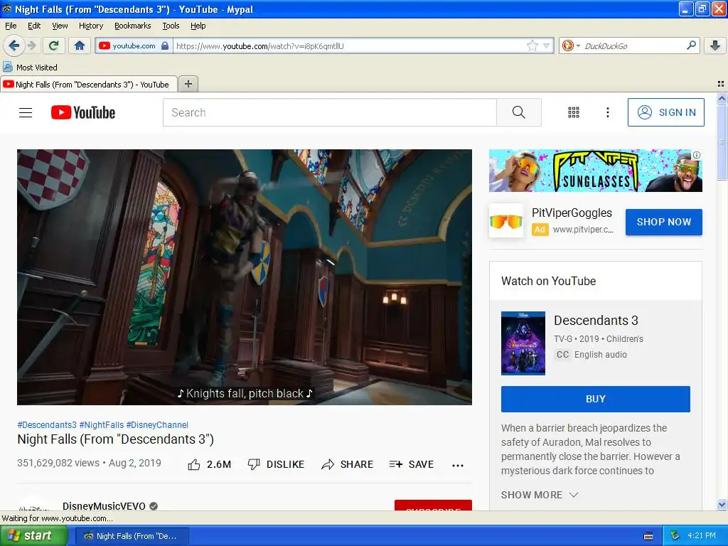This screenshot has height=546, width=728.
Task: Open the DisneyMusicVEVO channel name
Action: click(x=104, y=505)
